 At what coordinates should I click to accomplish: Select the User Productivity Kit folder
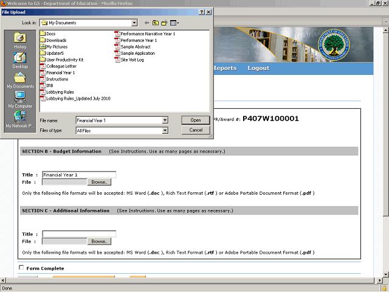[62, 60]
